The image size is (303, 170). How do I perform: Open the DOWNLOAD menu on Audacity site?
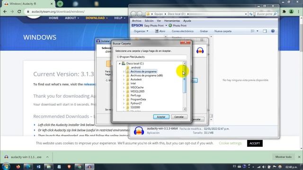(97, 18)
